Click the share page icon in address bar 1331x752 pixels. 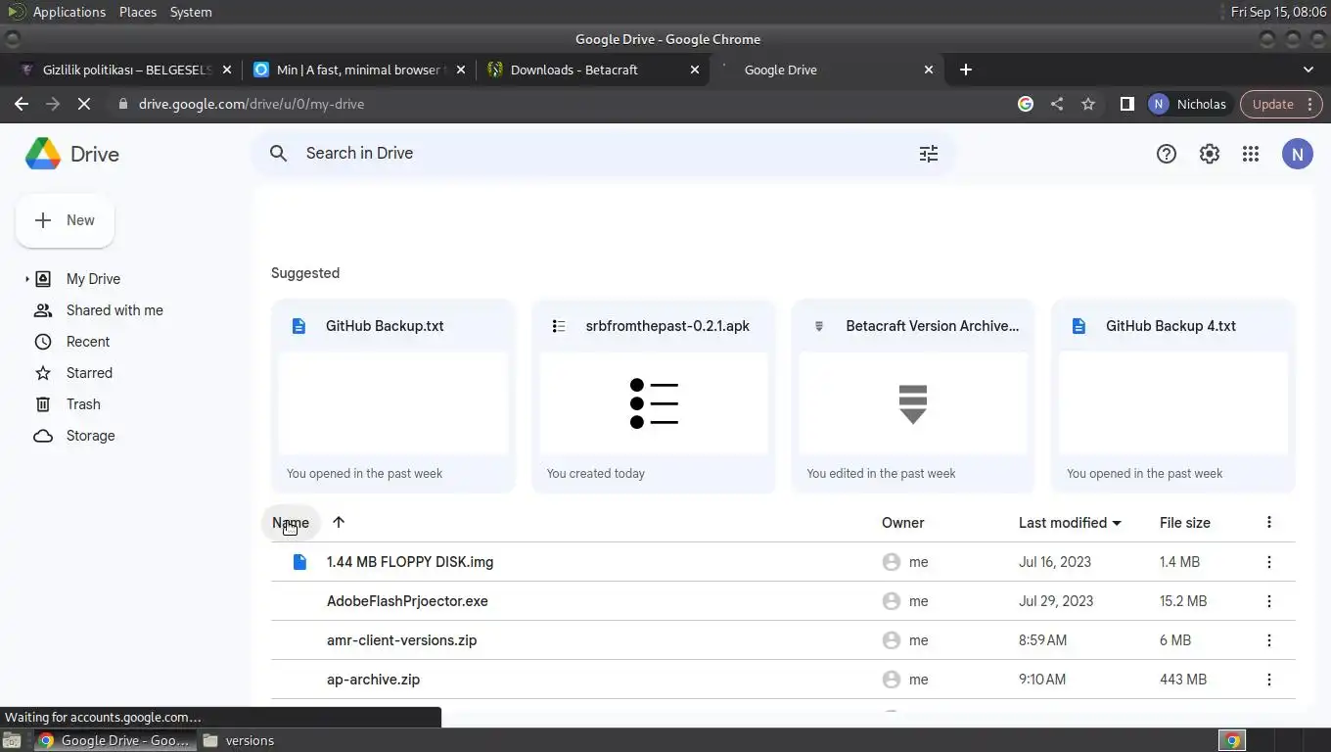coord(1057,104)
